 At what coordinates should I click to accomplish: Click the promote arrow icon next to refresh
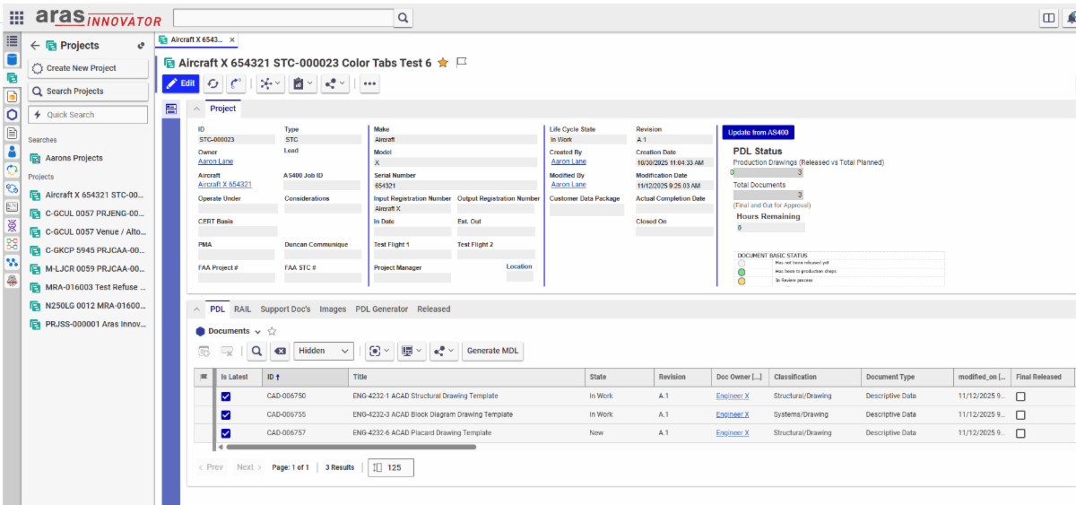[235, 83]
